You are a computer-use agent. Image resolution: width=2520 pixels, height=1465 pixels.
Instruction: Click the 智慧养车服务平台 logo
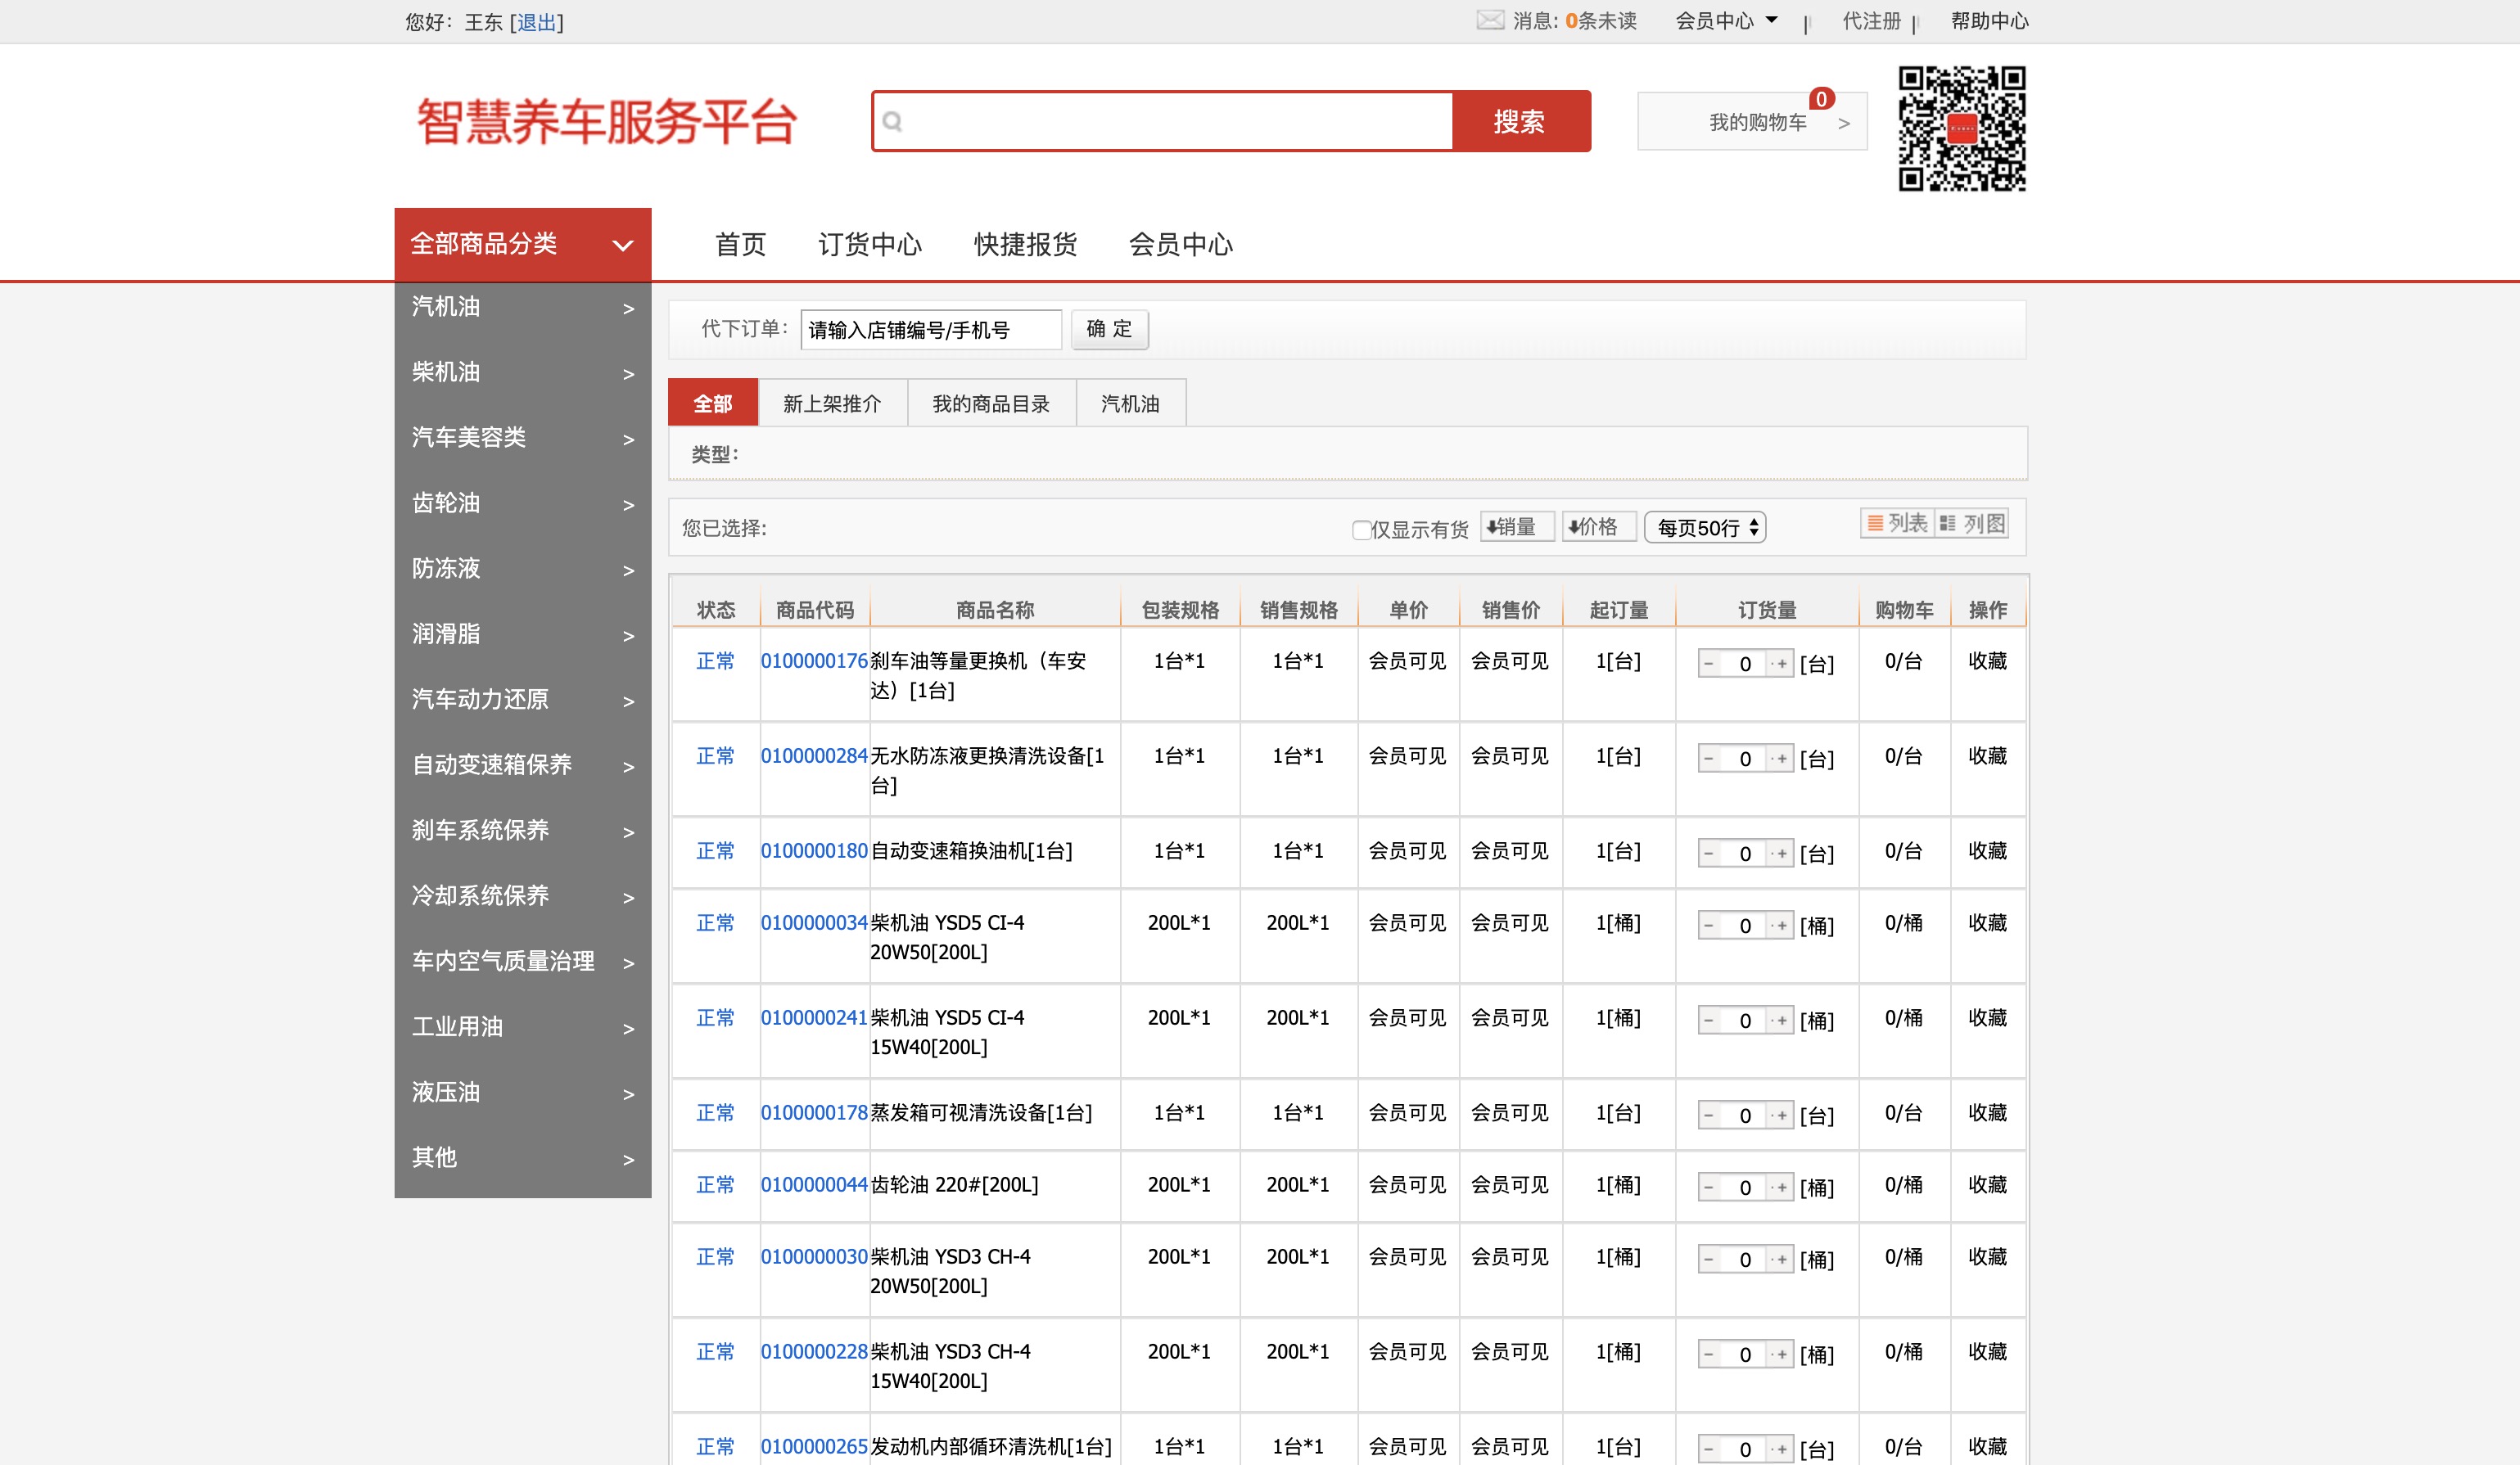[606, 122]
